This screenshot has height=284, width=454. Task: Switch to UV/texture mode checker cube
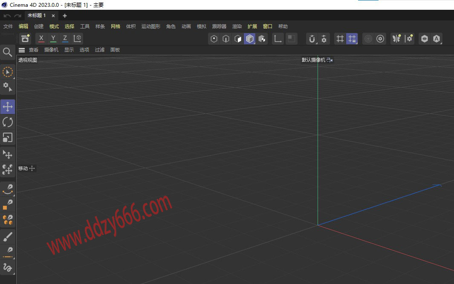pos(262,39)
